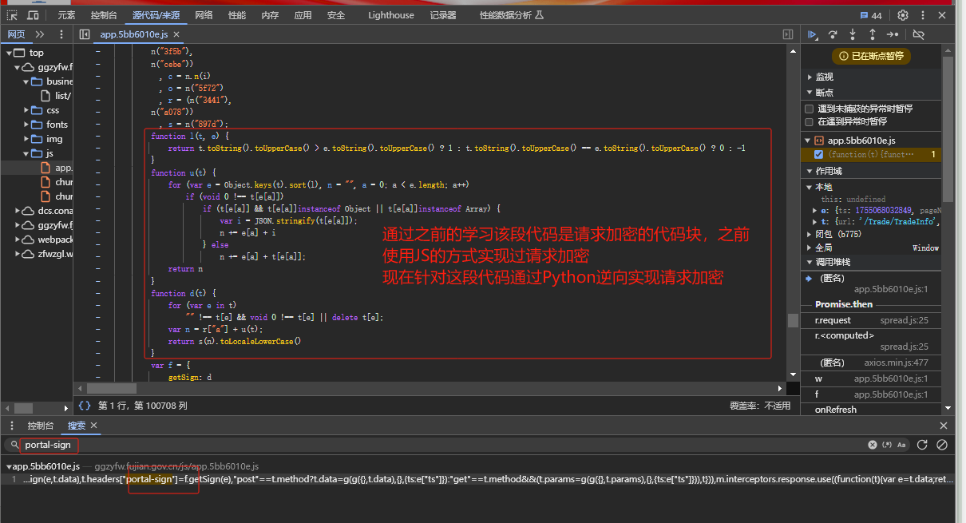The width and height of the screenshot is (966, 523).
Task: Close the bottom drawer panel
Action: tap(944, 426)
